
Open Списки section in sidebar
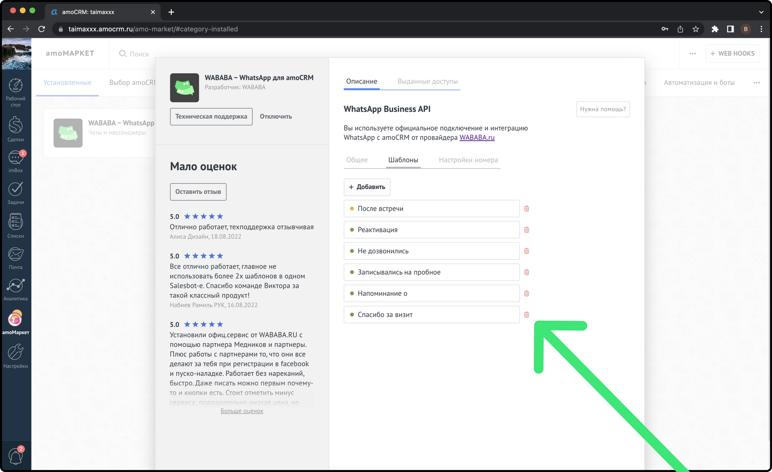[15, 226]
